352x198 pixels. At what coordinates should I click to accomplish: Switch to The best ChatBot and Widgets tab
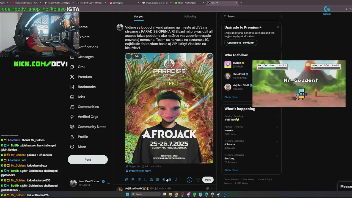(59, 3)
